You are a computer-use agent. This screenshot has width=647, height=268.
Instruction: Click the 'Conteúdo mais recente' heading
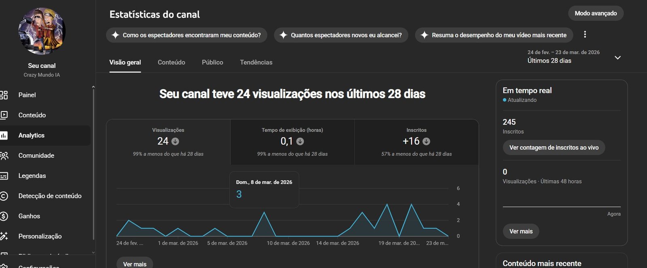pyautogui.click(x=542, y=263)
